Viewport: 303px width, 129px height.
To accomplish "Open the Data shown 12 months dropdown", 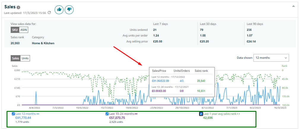I will tap(271, 58).
